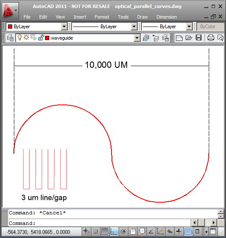Click the ByColor plot style box
This screenshot has width=226, height=238.
click(x=210, y=27)
